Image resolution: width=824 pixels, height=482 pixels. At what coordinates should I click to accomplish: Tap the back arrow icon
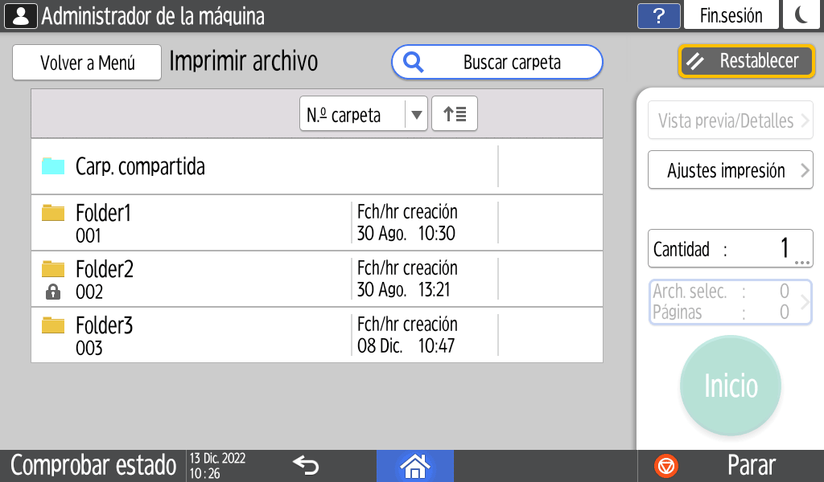(x=306, y=465)
